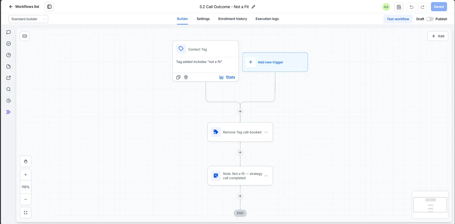Screen dimensions: 455x224
Task: Open the version history icon
Action: click(399, 7)
